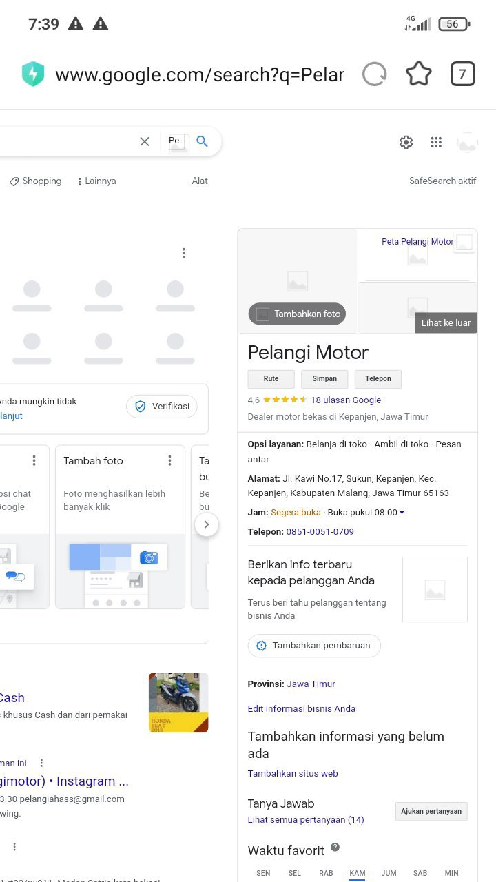Open the Alat tools menu

pyautogui.click(x=200, y=181)
